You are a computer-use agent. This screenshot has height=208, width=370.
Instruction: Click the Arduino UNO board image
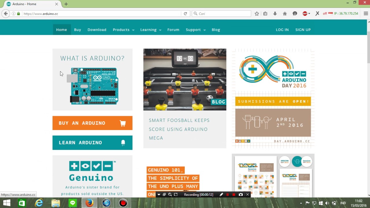click(x=92, y=86)
